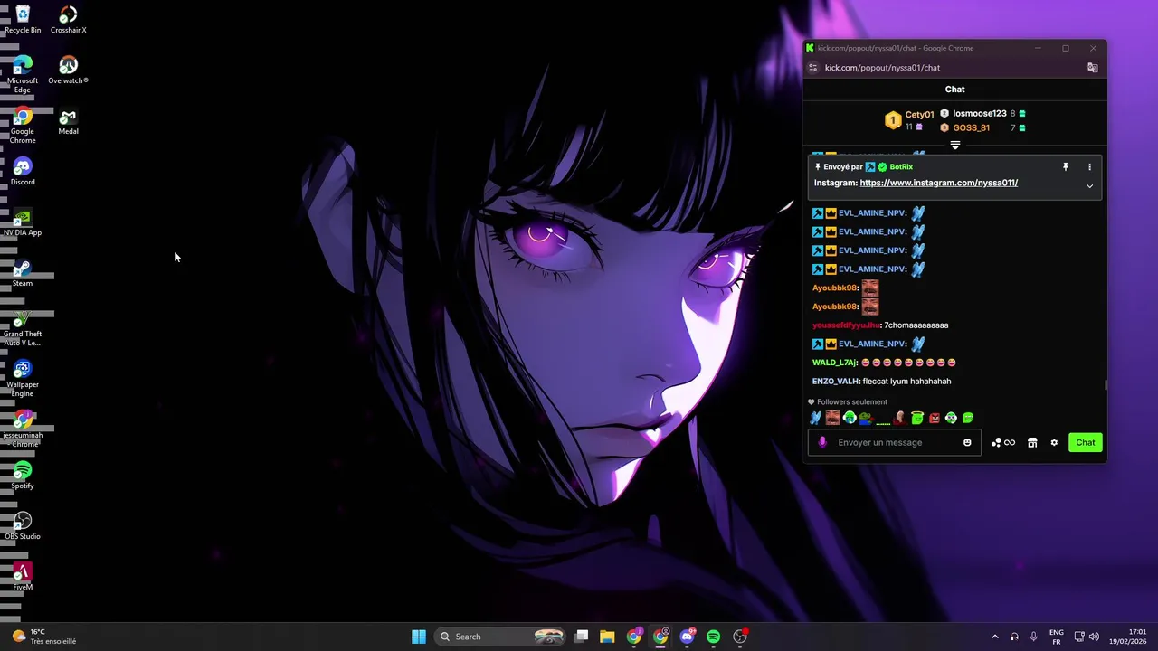Image resolution: width=1158 pixels, height=651 pixels.
Task: Open OBS Studio from the taskbar
Action: (x=740, y=637)
